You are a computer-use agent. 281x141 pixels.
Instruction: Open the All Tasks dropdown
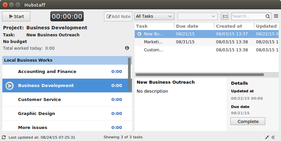154,16
